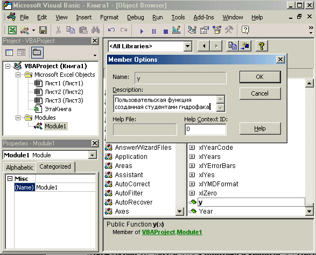Click the Find binoculars icon
The width and height of the screenshot is (316, 255).
95,31
